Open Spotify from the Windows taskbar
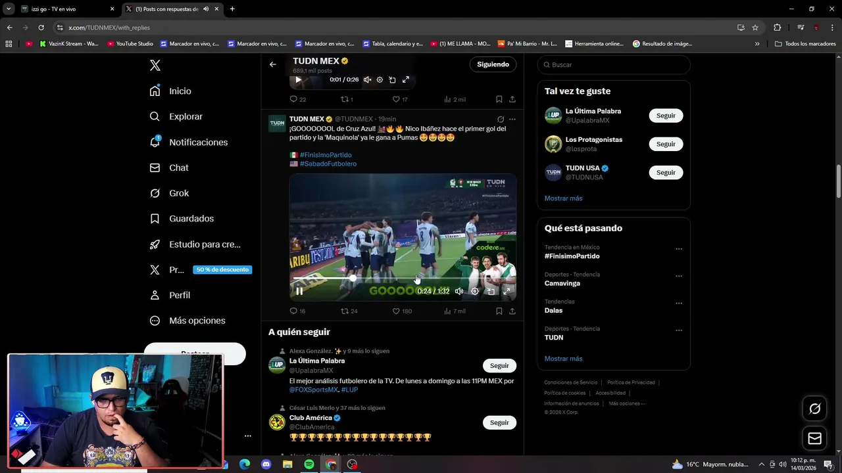This screenshot has height=473, width=842. [x=309, y=464]
